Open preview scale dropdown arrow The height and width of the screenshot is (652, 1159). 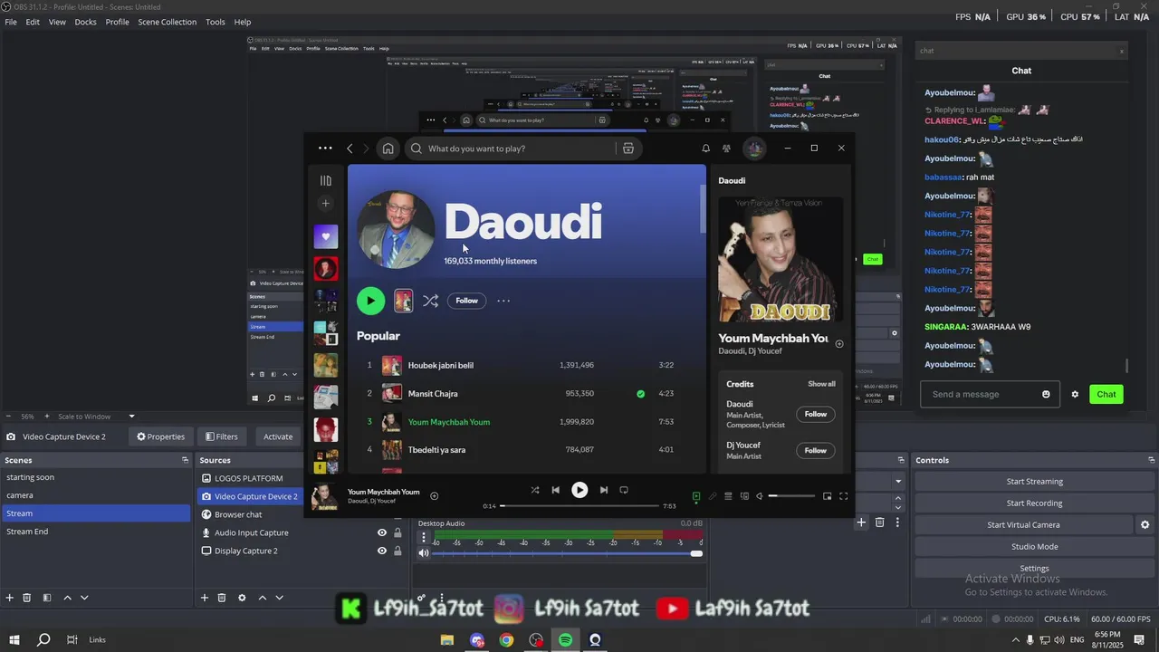click(131, 417)
